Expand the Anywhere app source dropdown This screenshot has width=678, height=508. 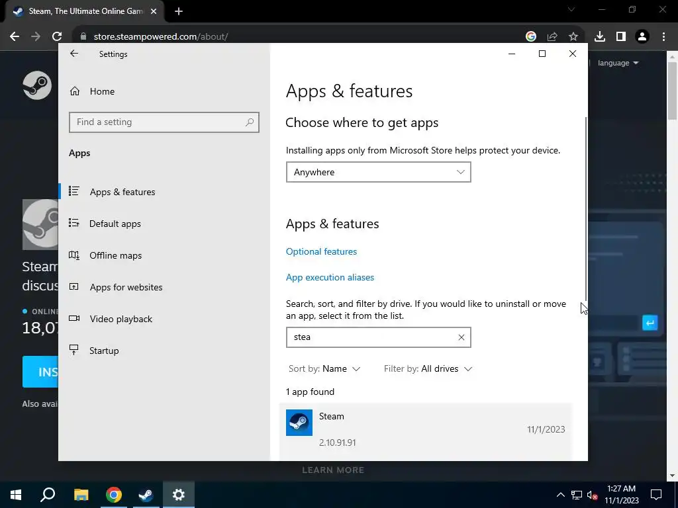(378, 172)
